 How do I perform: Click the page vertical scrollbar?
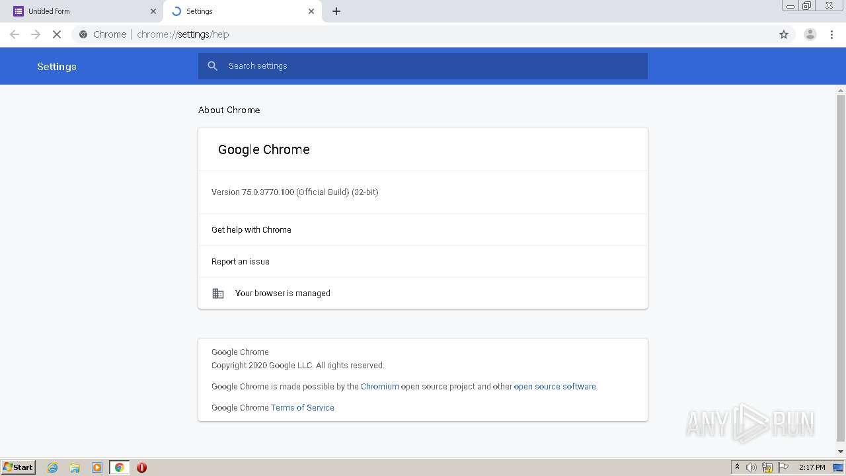coord(841,268)
